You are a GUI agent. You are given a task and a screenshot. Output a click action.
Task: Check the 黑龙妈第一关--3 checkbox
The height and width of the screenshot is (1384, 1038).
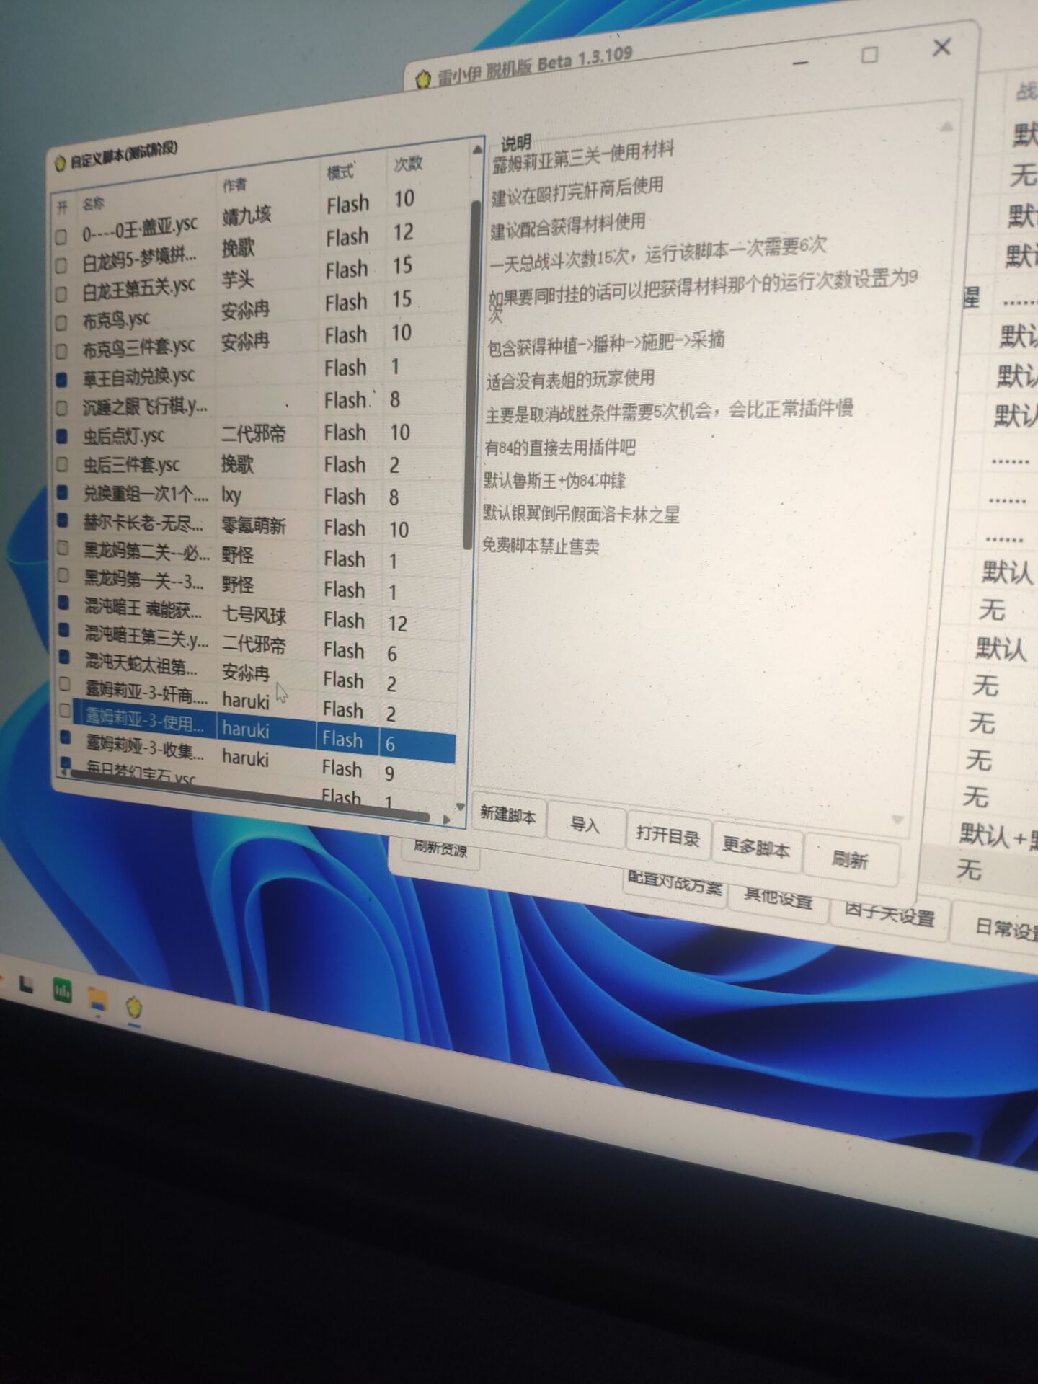(x=63, y=575)
